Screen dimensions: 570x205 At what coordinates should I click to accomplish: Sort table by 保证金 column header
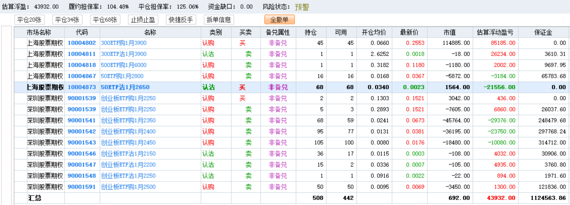click(543, 33)
